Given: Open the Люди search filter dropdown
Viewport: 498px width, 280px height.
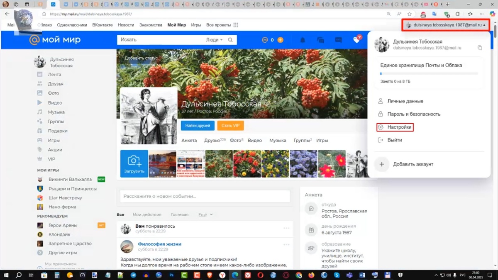Looking at the screenshot, I should [x=214, y=40].
